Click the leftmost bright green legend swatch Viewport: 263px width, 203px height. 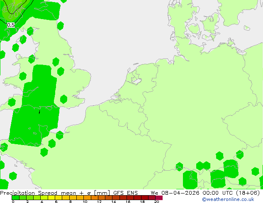coord(15,198)
